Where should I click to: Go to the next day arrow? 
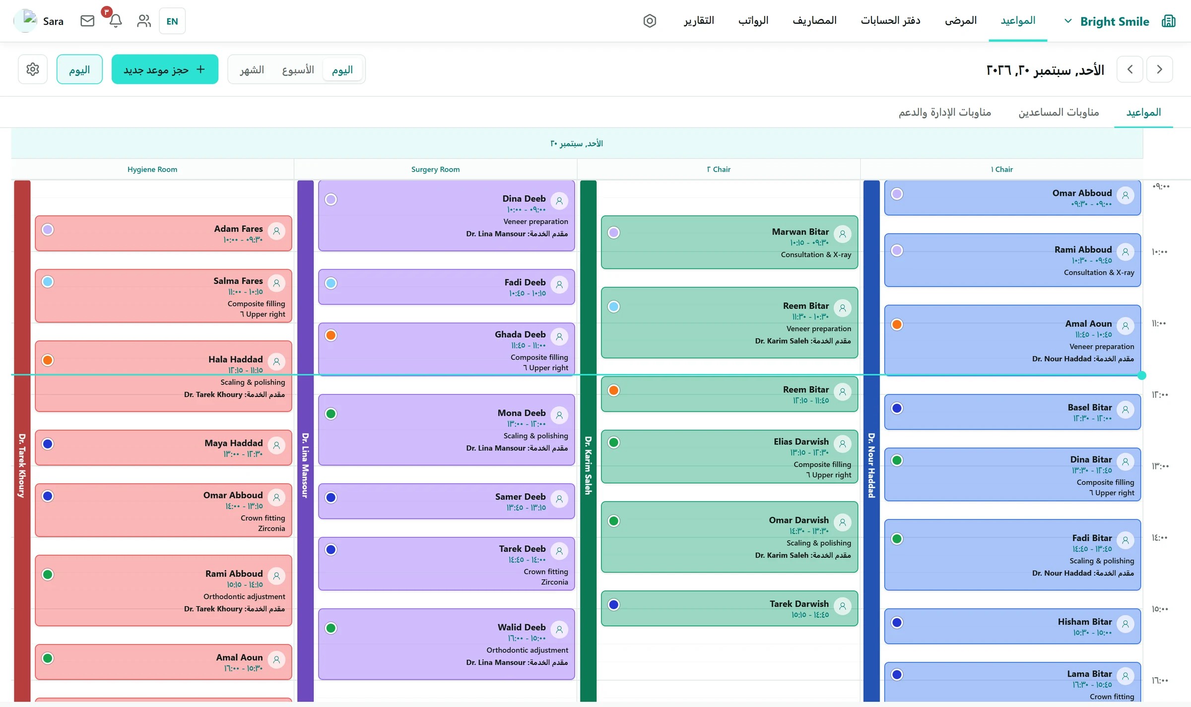[x=1130, y=69]
